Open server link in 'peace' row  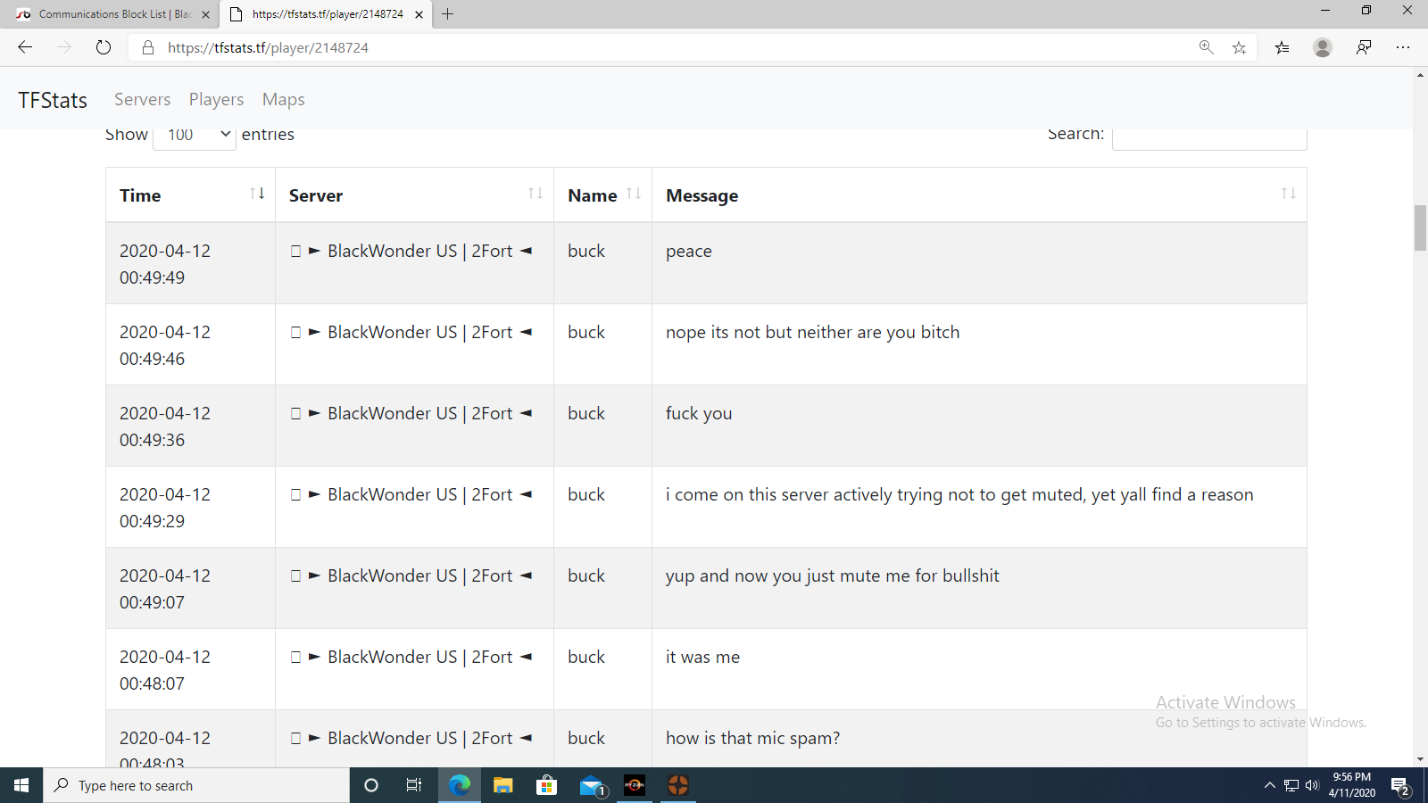click(411, 251)
